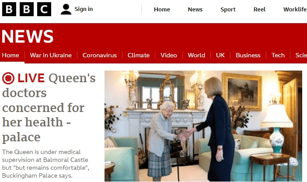
Task: Select the World news tab
Action: 196,55
